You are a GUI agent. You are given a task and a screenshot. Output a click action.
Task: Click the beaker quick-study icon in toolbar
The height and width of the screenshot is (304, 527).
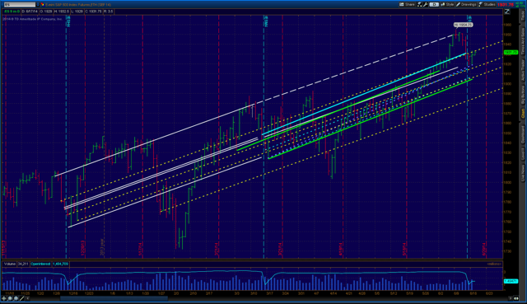click(x=420, y=4)
